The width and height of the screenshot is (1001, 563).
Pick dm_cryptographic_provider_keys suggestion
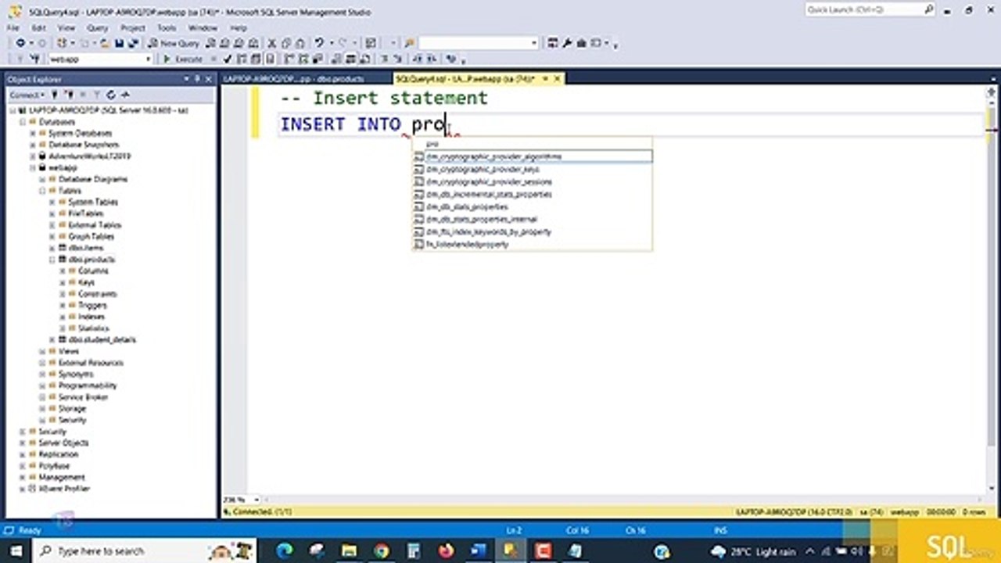532,169
